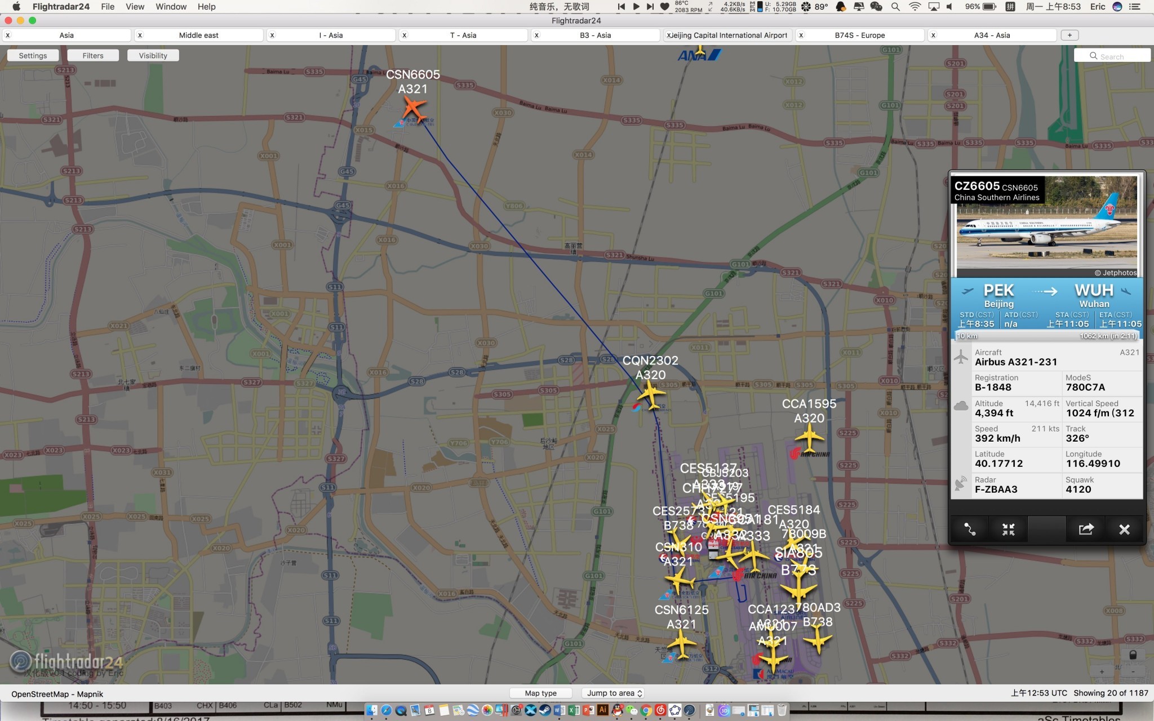1154x721 pixels.
Task: Add a new tab with plus button
Action: point(1069,35)
